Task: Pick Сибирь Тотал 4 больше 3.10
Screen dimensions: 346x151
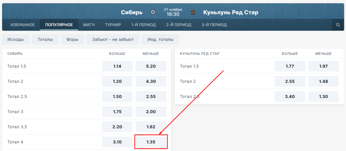Action: point(117,142)
